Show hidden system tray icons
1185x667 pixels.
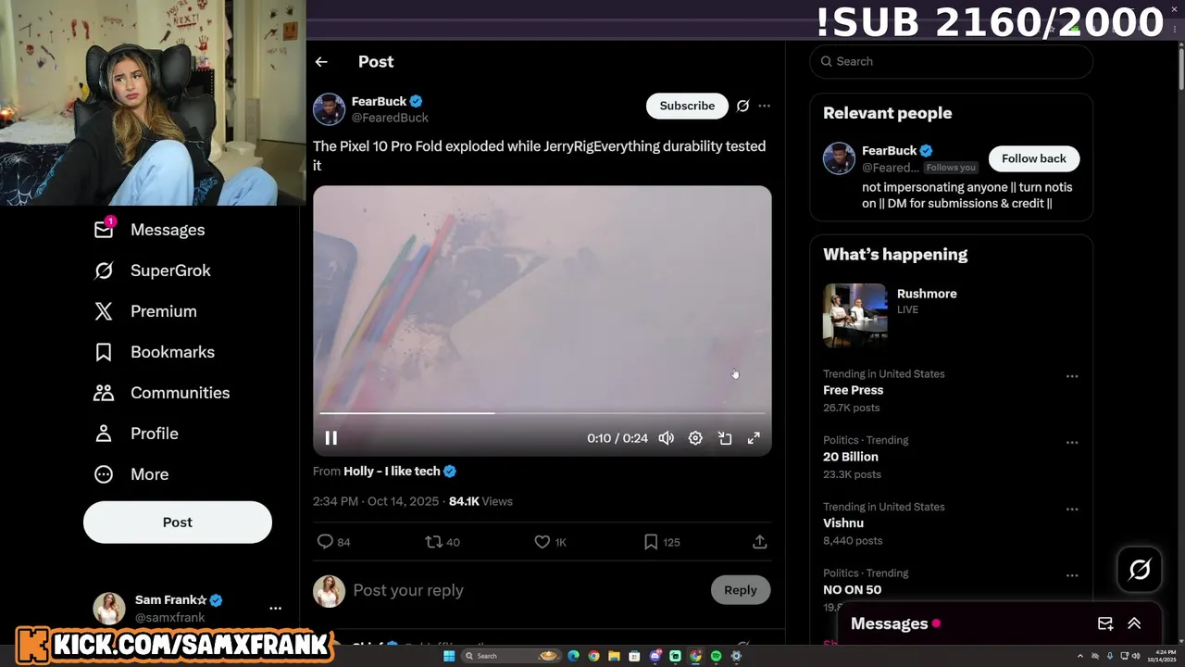click(1079, 656)
